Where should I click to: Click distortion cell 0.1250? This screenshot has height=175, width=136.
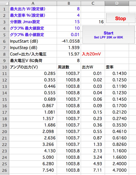click(117, 80)
